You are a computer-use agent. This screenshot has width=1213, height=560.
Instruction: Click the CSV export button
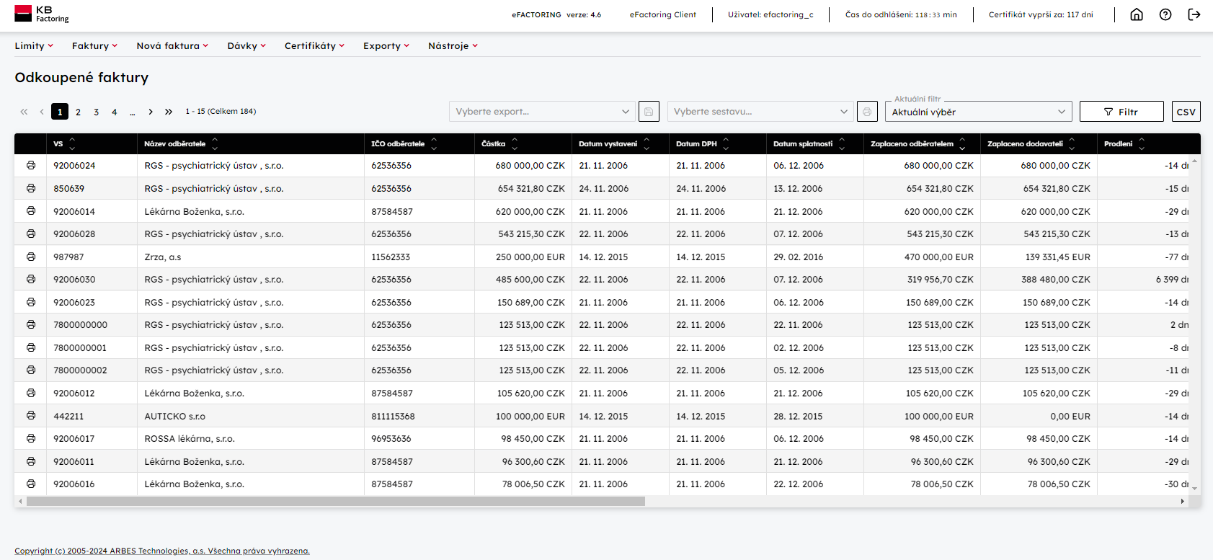pyautogui.click(x=1186, y=112)
